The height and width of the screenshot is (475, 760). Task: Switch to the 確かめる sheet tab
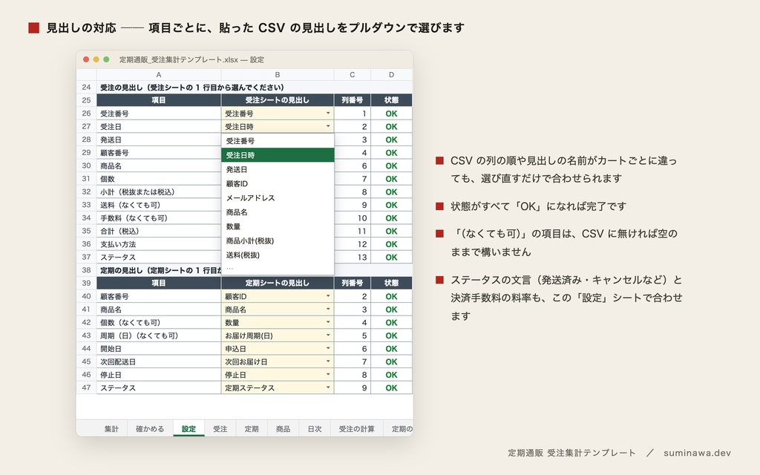click(x=150, y=429)
